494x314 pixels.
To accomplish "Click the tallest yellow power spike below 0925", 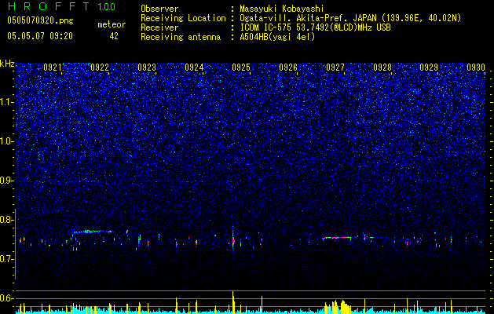I will click(233, 302).
